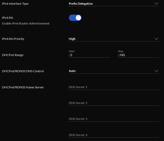Click into DNS Server 4 field
Screen dimensions: 164x141
pyautogui.click(x=114, y=135)
